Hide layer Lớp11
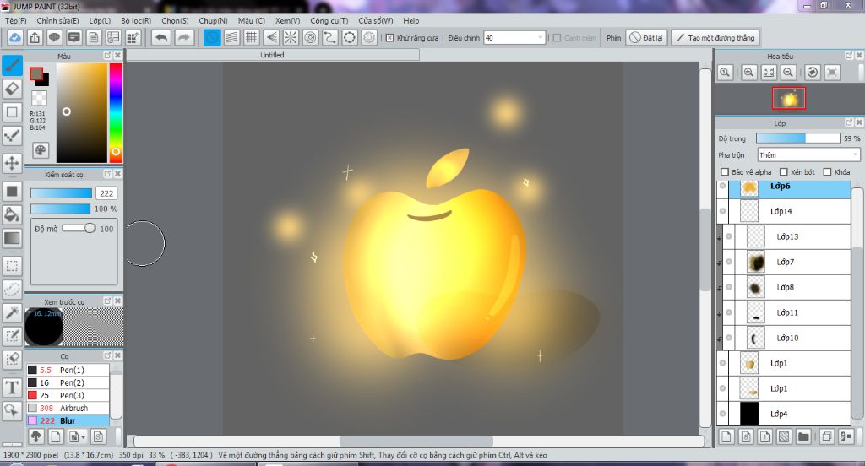Screen dimensions: 865x466 (729, 312)
